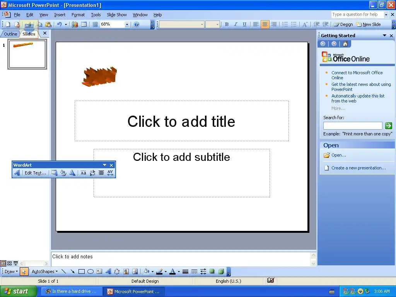Click the PowerPoint Help question mark icon
This screenshot has height=297, width=396.
click(137, 24)
